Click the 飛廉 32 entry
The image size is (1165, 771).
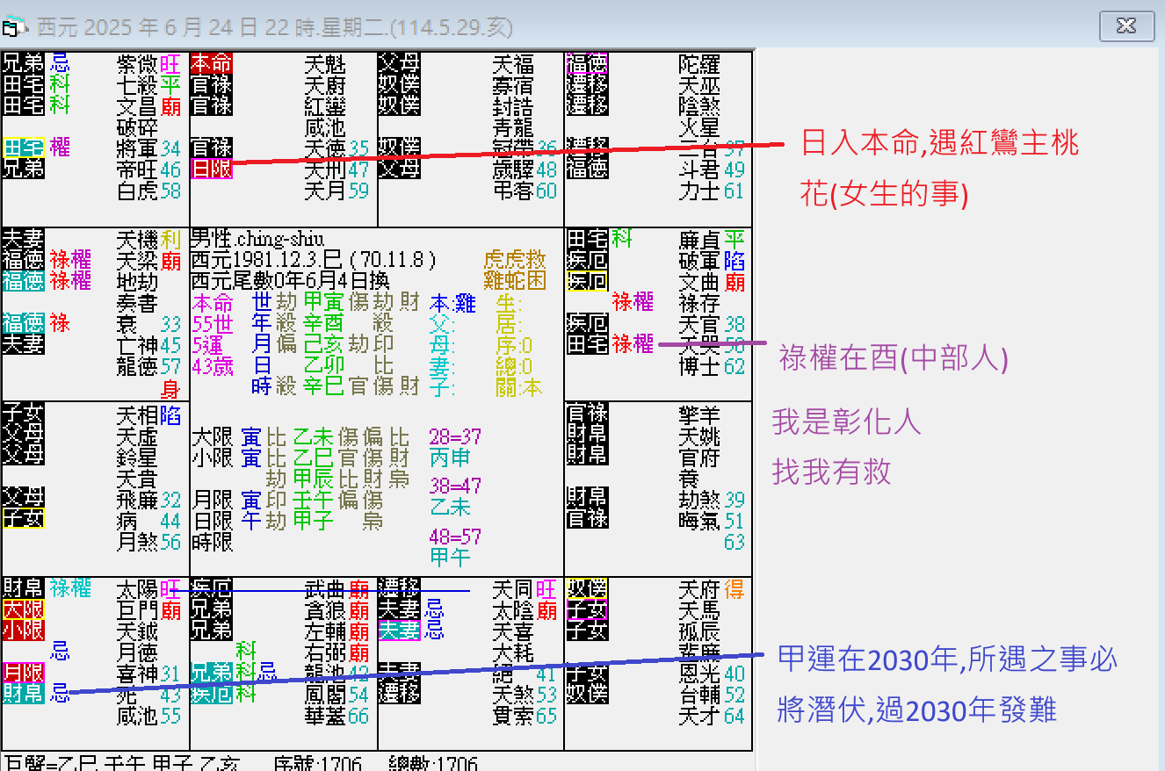point(148,499)
